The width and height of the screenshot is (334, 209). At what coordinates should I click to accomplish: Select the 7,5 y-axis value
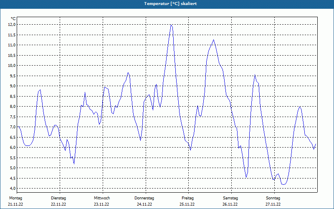13,117
